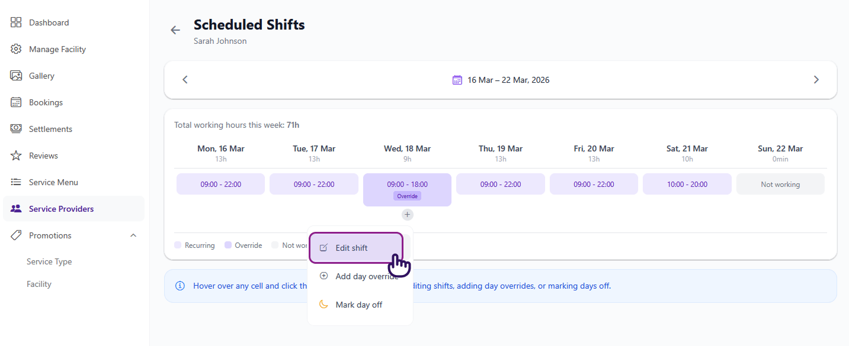Go to previous week with left chevron

185,80
